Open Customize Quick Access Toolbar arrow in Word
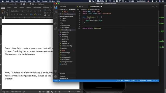166x93 pixels. point(36,4)
